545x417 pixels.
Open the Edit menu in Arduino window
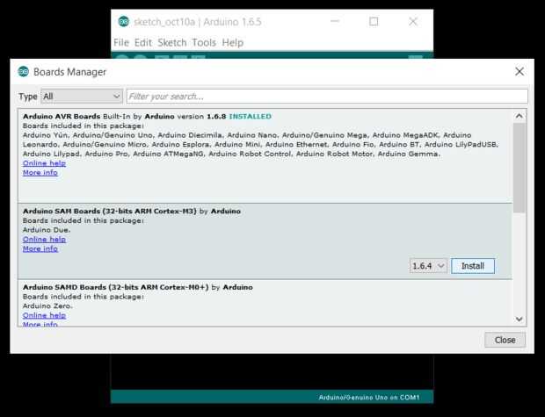pos(143,42)
